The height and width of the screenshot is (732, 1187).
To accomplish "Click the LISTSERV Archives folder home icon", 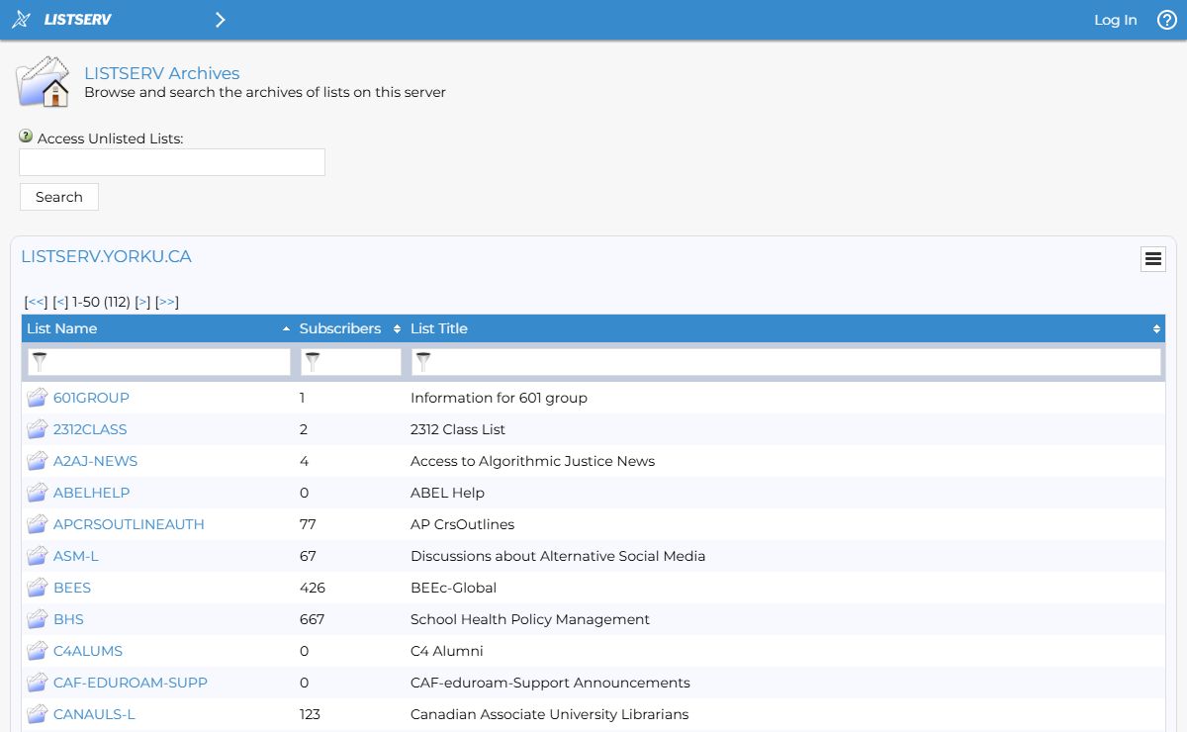I will click(44, 82).
